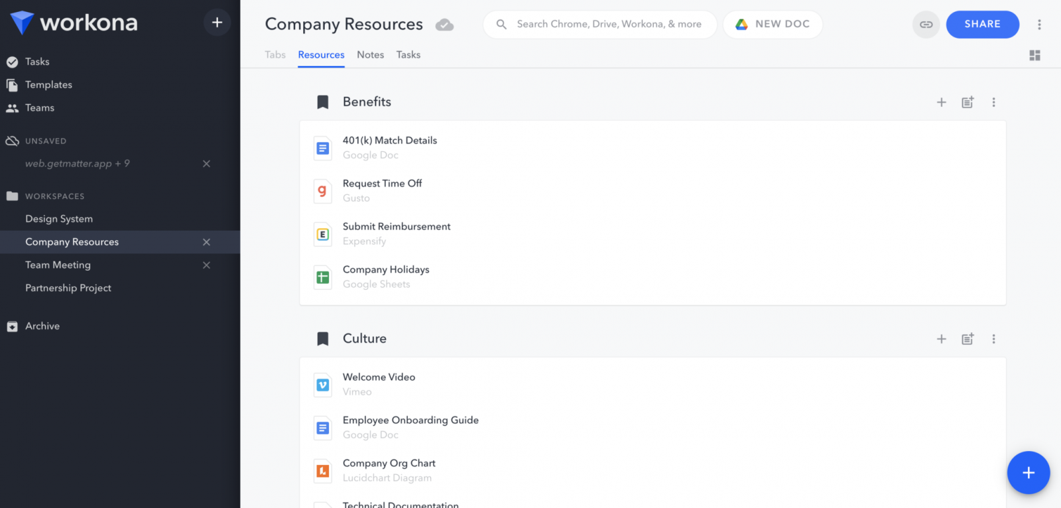Click the plus button beside Workona logo
The image size is (1061, 508).
pos(217,23)
